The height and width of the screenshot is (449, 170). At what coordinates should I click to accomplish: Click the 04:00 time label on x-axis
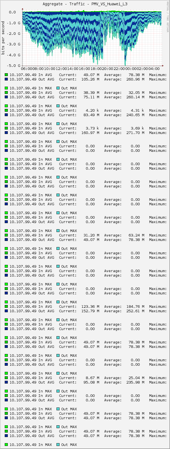[x=154, y=69]
